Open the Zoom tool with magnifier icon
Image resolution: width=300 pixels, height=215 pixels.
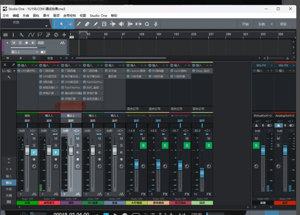147,24
